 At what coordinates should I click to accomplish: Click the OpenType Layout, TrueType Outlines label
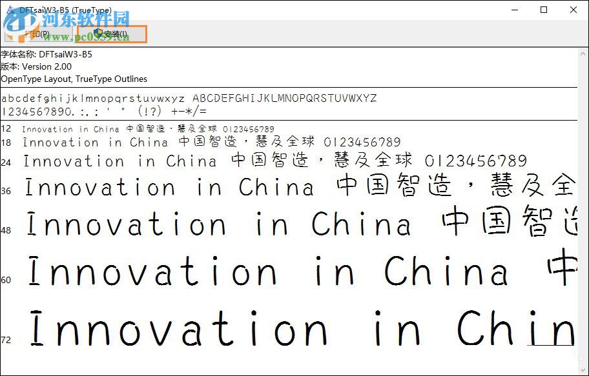[x=74, y=79]
